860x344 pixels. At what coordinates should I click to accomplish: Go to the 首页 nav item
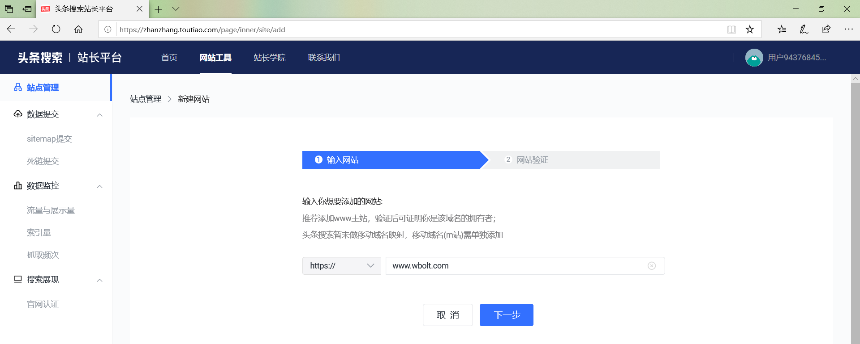169,58
